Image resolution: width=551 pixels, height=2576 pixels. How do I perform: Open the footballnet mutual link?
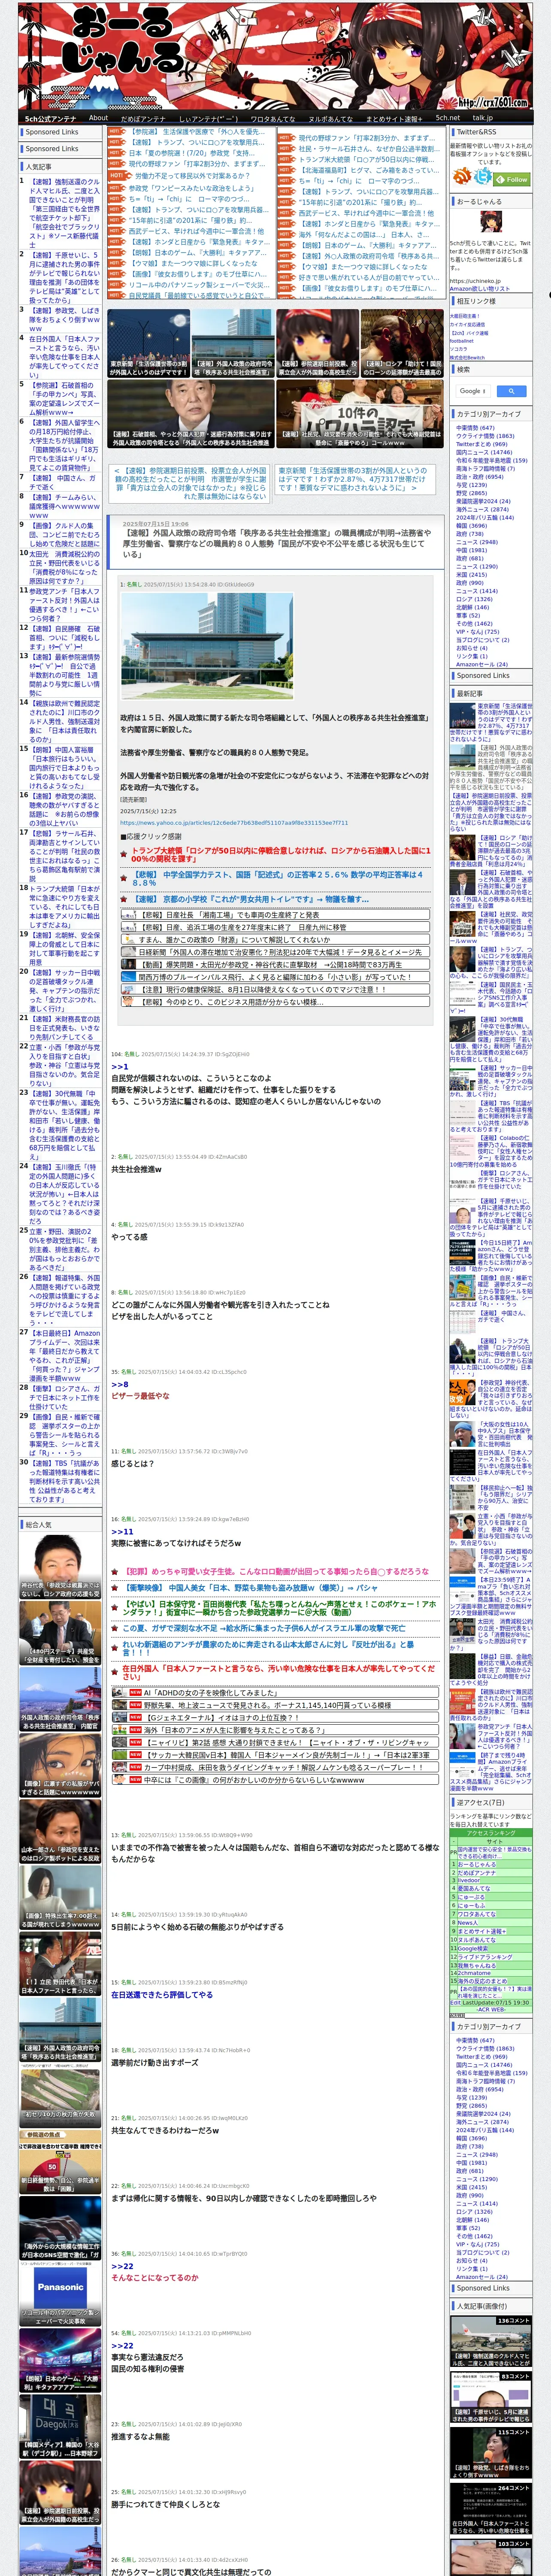462,341
